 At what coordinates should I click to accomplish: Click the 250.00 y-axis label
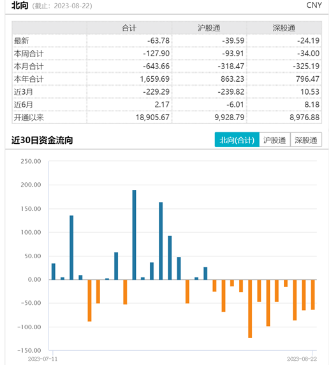[x=31, y=161]
